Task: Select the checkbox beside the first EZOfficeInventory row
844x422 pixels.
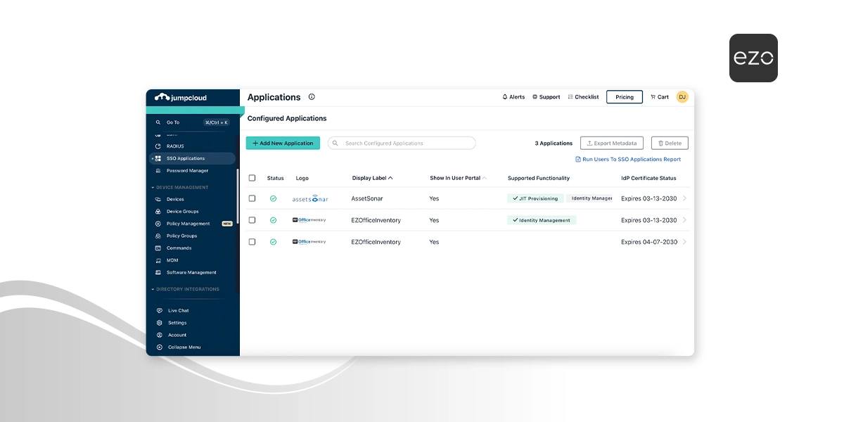Action: pos(252,220)
